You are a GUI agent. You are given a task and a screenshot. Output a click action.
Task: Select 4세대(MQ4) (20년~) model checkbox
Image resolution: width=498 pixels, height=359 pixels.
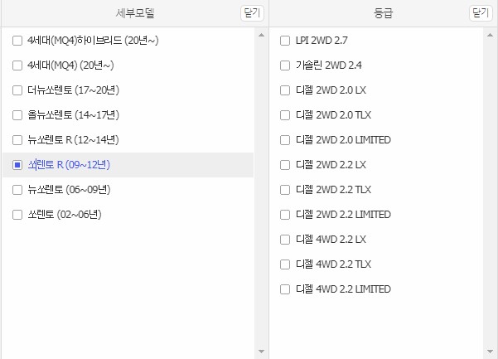[x=17, y=65]
